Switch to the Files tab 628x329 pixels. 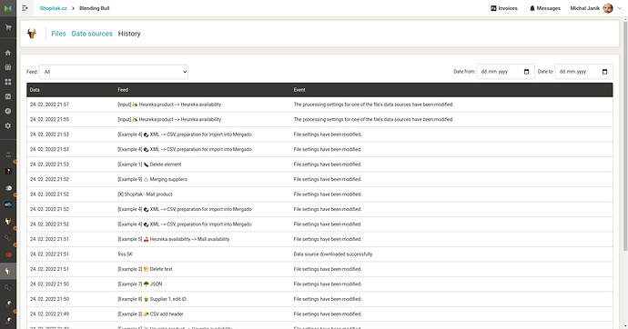coord(58,34)
